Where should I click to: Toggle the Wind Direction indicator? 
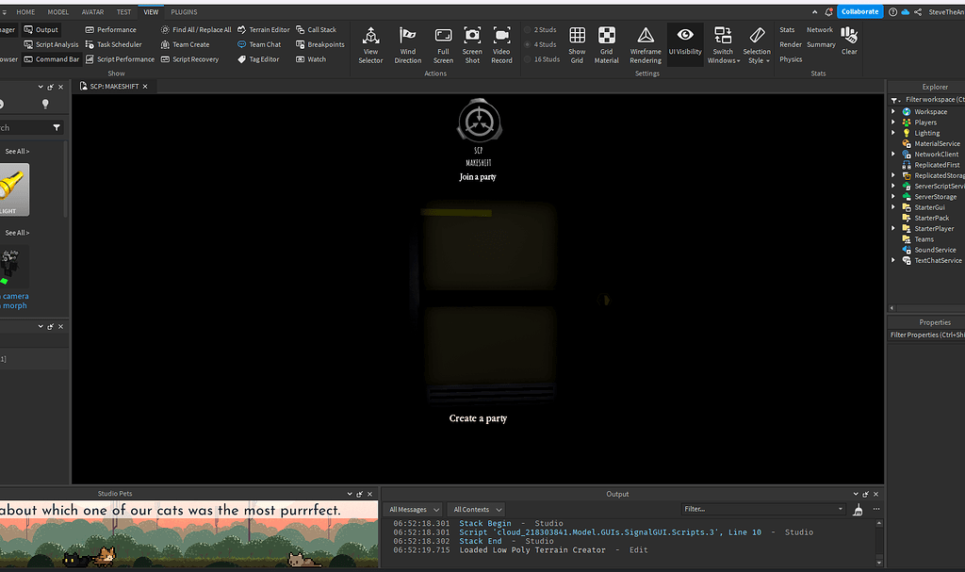click(x=408, y=44)
